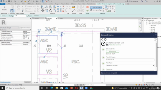Finish edit mode with green checkmark
161x90 pixels.
(x=87, y=10)
